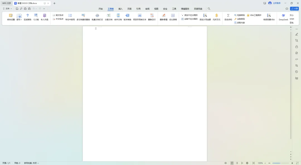
Task: Toggle eye protection mode icon
Action: (x=225, y=163)
